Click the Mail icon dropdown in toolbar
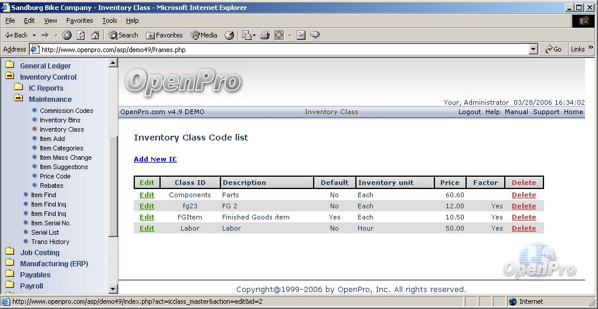The height and width of the screenshot is (309, 598). (x=249, y=35)
